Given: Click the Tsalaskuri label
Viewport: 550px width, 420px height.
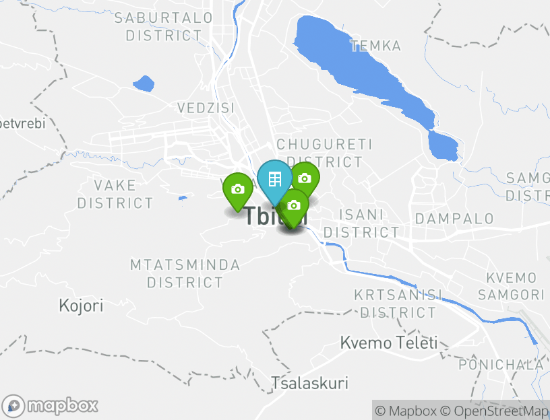Looking at the screenshot, I should (310, 383).
